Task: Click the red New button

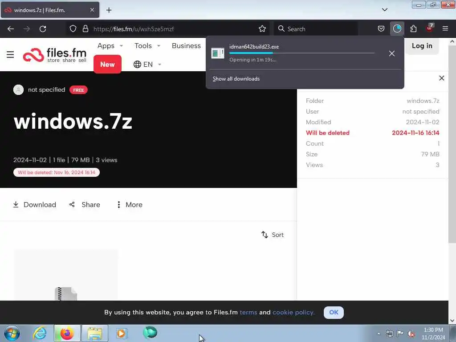Action: (x=107, y=64)
